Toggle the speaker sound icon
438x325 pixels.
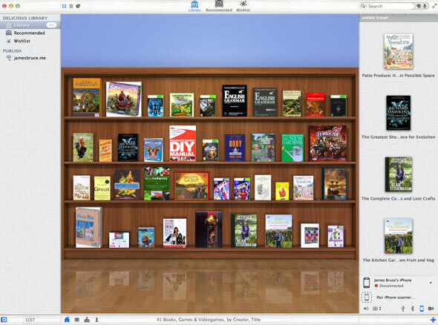(366, 308)
